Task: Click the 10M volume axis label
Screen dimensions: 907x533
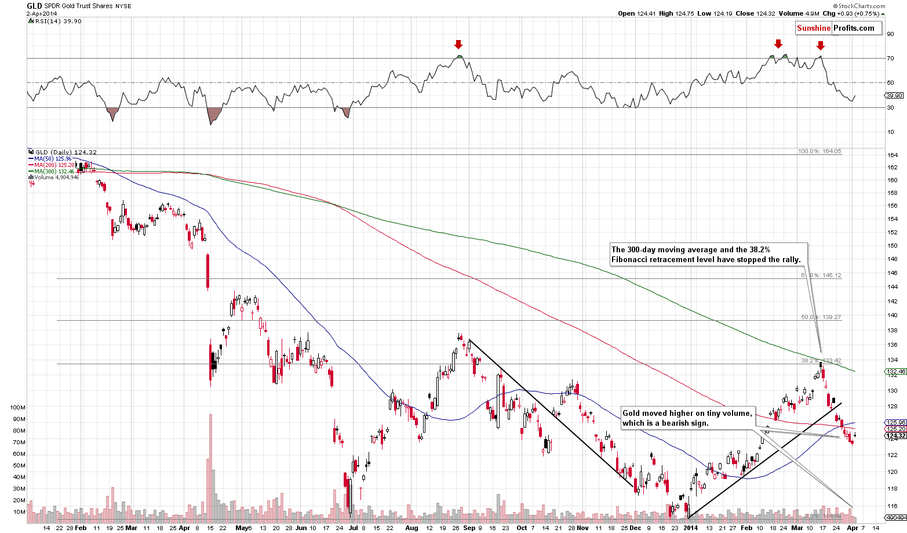Action: (x=19, y=512)
